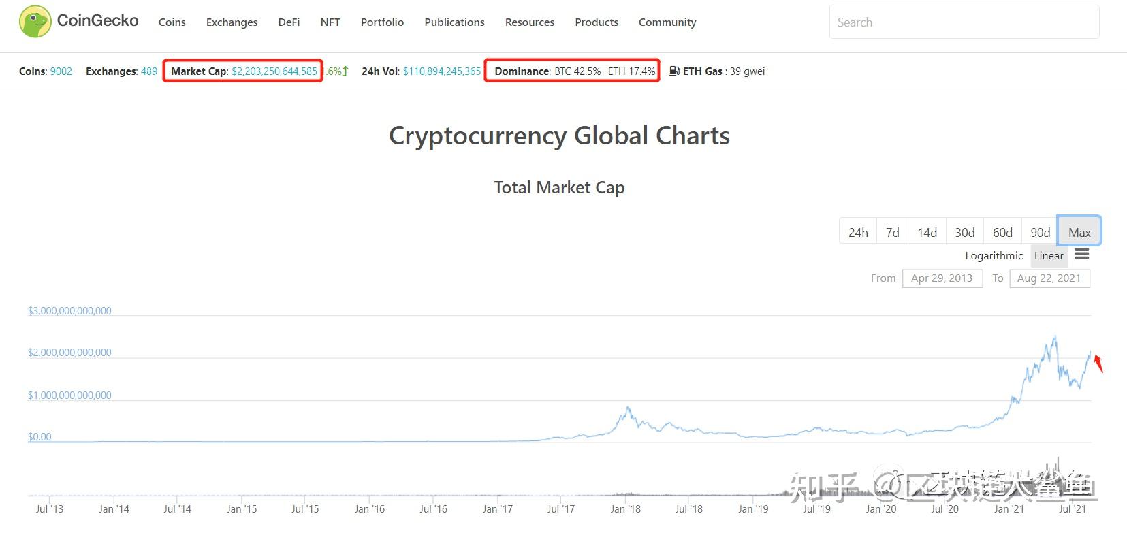This screenshot has height=533, width=1127.
Task: Click the Market Cap value link
Action: [274, 71]
